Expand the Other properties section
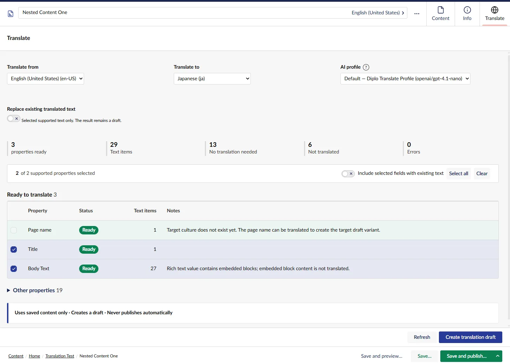The image size is (510, 363). (x=35, y=290)
